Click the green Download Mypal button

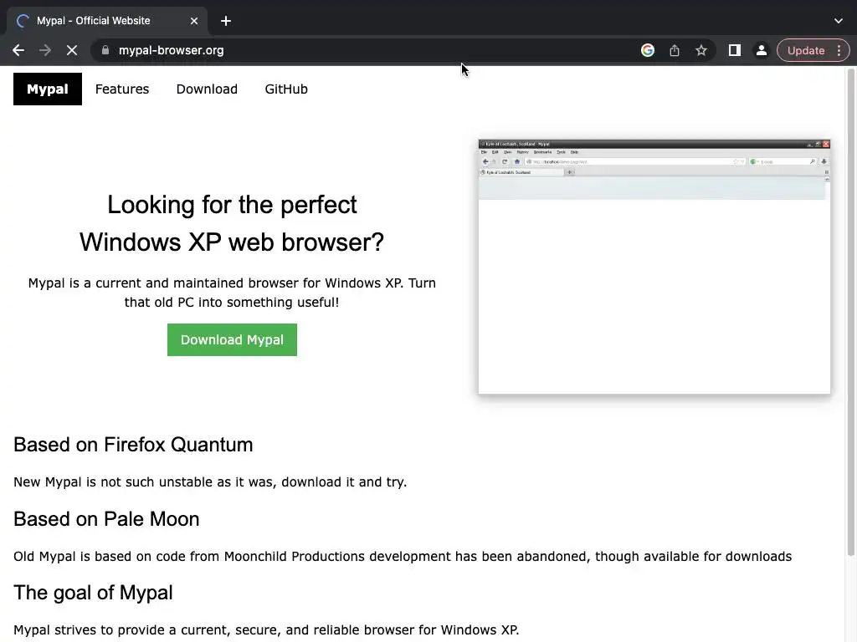coord(232,340)
